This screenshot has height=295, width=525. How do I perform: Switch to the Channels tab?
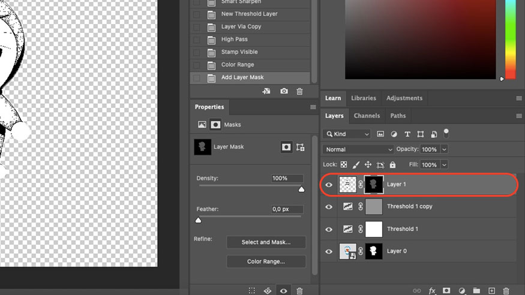click(367, 116)
